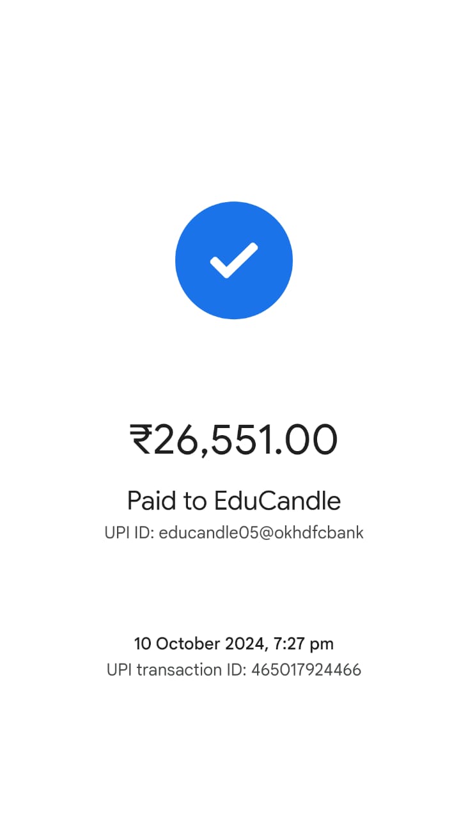Screen dimensions: 468x819
Task: Click the rupee currency symbol
Action: coord(141,440)
